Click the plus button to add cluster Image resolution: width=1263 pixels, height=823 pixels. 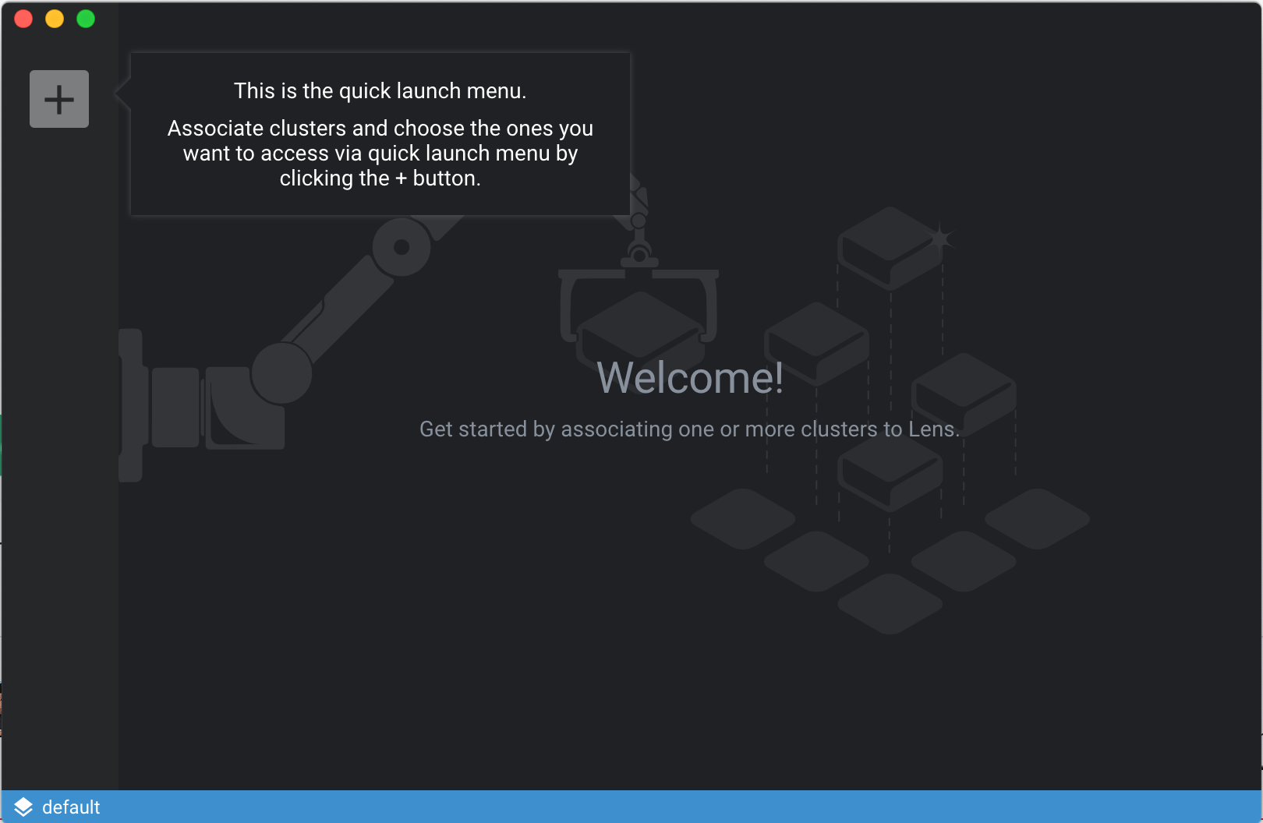[59, 99]
